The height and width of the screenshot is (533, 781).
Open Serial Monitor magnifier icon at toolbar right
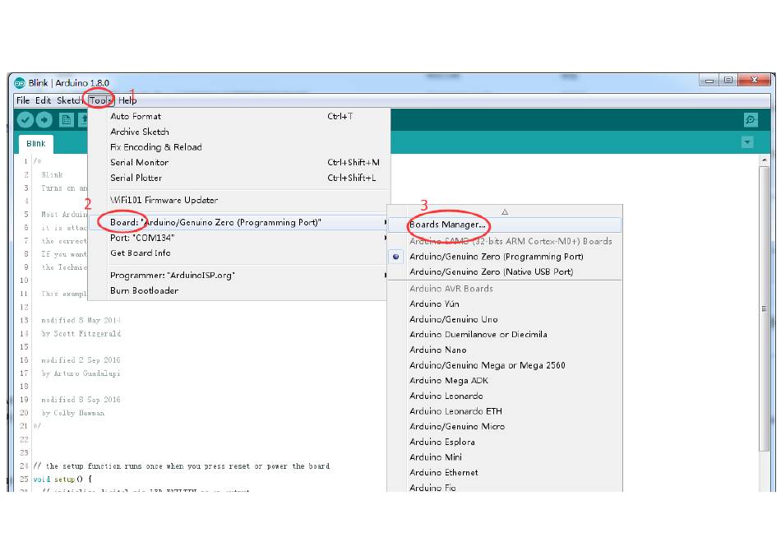750,119
